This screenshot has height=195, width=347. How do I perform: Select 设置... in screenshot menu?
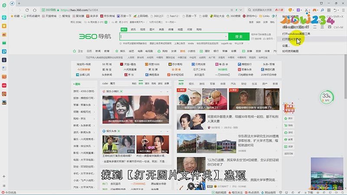286,46
